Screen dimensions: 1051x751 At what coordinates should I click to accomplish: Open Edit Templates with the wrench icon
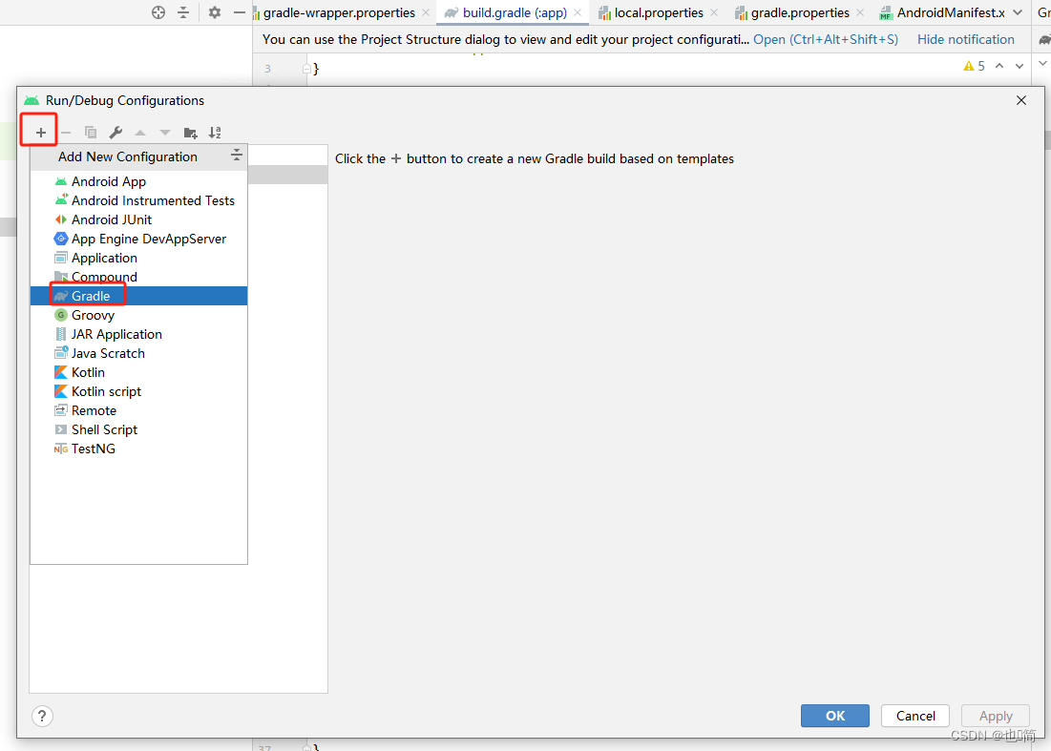pos(116,132)
